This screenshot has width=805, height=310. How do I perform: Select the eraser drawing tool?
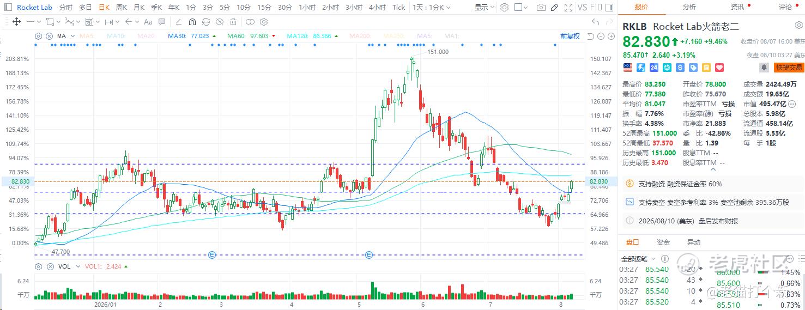point(178,22)
